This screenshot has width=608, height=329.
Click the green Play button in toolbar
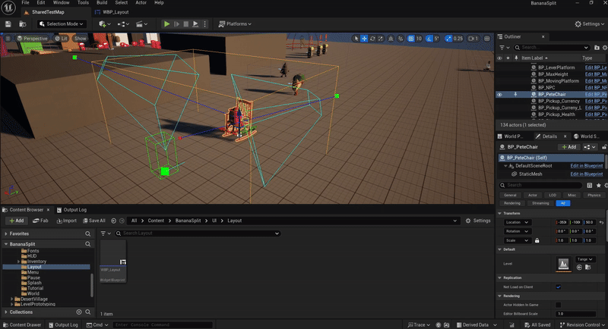pyautogui.click(x=167, y=24)
